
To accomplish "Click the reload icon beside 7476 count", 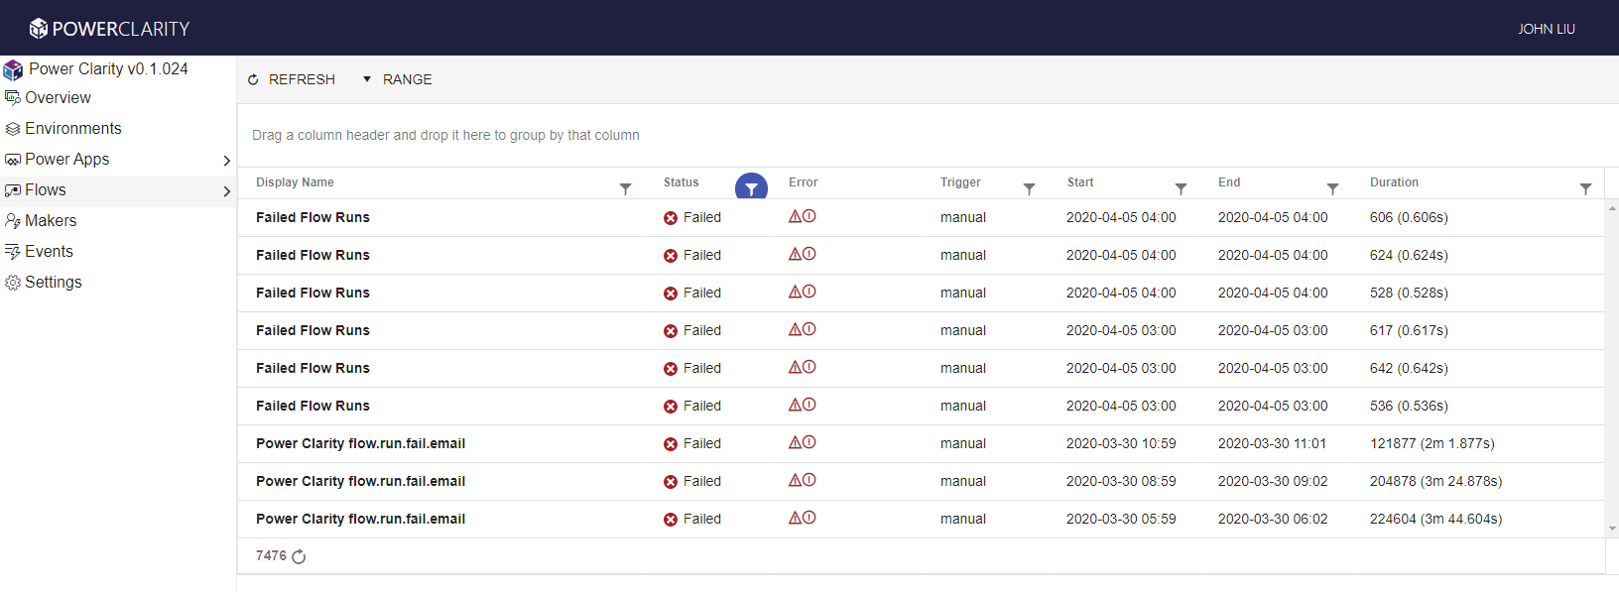I will 299,557.
